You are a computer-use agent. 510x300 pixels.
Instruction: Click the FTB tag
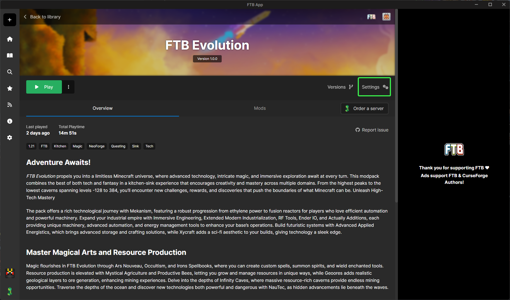[44, 146]
